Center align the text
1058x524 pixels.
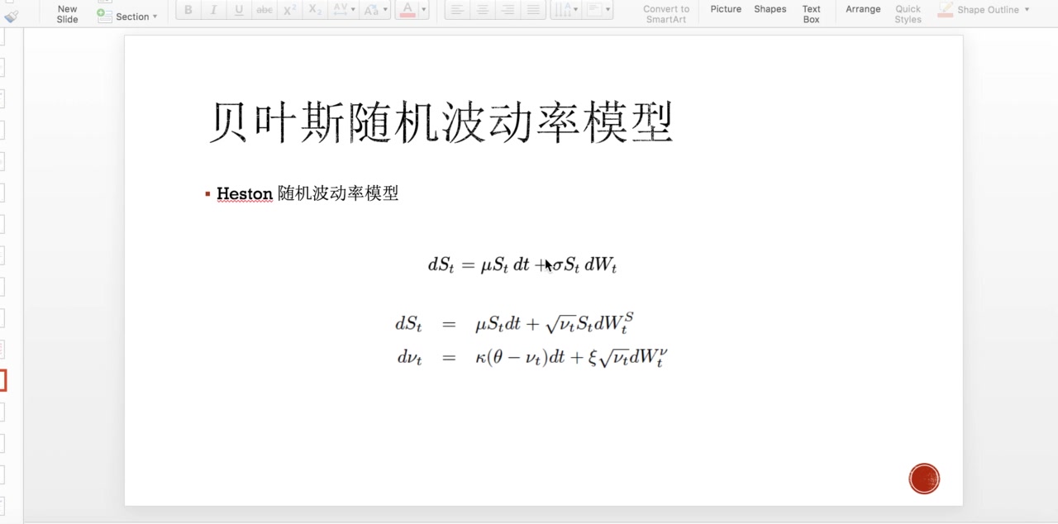(481, 9)
